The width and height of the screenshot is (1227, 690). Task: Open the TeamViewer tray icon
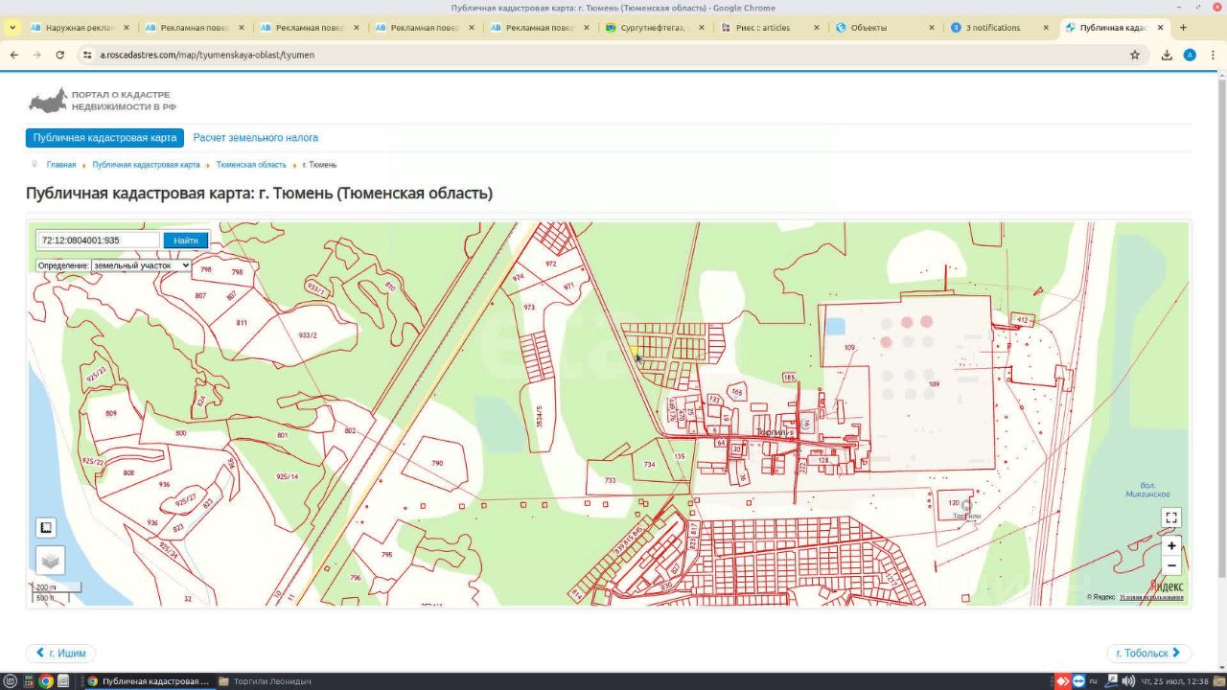click(1078, 681)
